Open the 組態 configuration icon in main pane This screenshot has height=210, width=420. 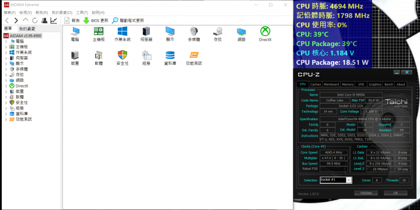coord(146,55)
